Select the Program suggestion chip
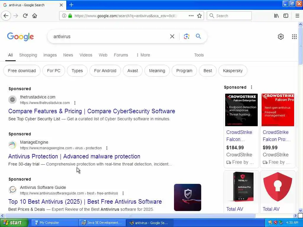Screen dimensions: 303x227 tap(184, 71)
